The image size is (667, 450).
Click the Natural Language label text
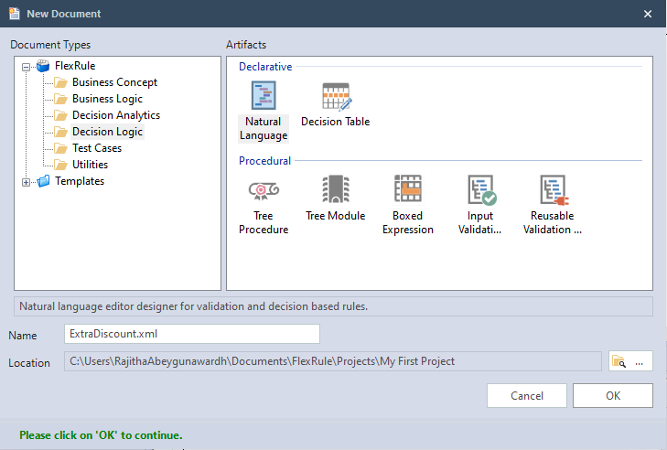pyautogui.click(x=264, y=128)
